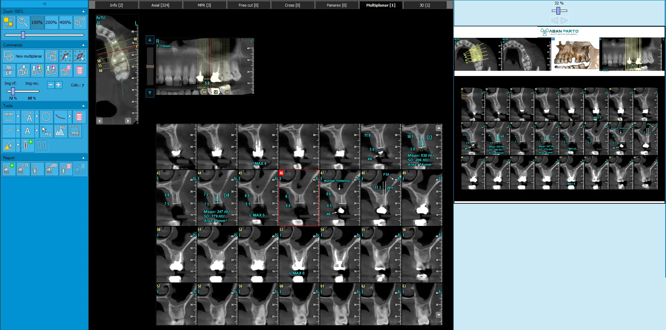The width and height of the screenshot is (666, 330).
Task: Collapse the Commands panel
Action: (x=83, y=45)
